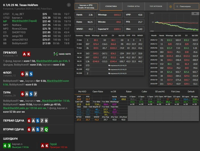
Task: Open the ГРАФИК ИГРЫ tab
Action: pos(133,6)
